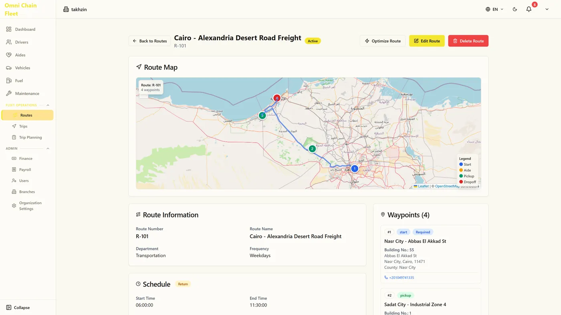Click the Organization Settings gear icon

pyautogui.click(x=14, y=206)
